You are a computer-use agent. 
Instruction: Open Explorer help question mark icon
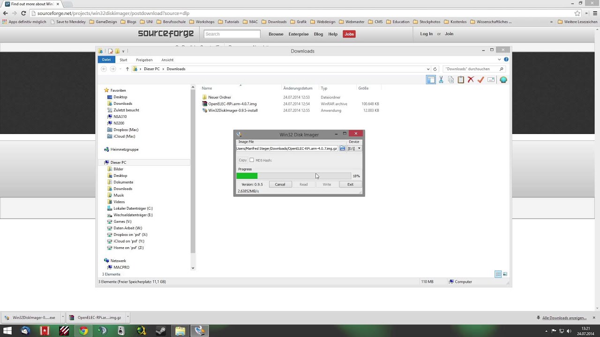point(506,59)
